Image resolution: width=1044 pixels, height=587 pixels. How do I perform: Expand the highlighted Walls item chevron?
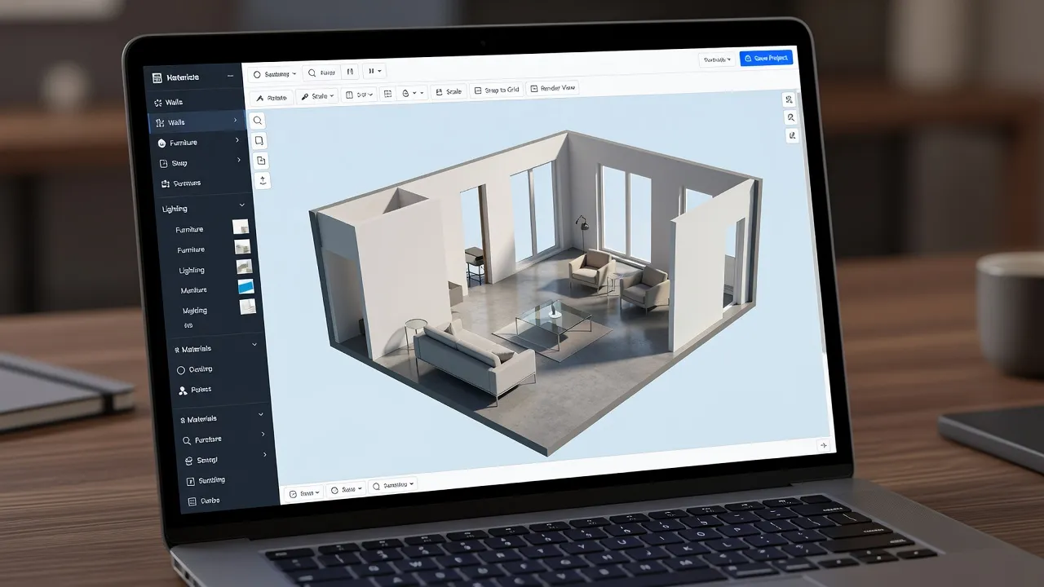point(236,121)
